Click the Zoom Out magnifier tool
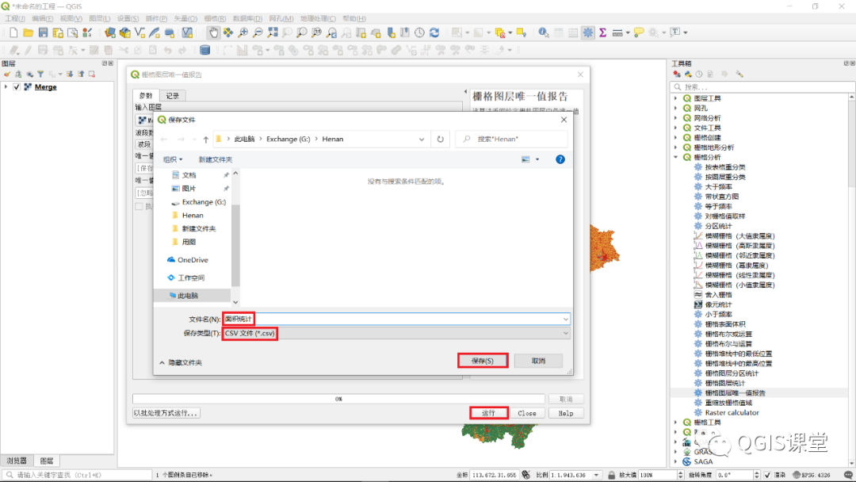The image size is (856, 482). point(258,33)
